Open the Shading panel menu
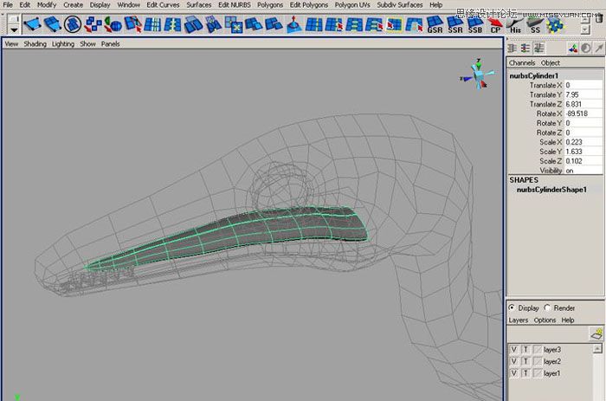The height and width of the screenshot is (401, 606). pos(35,43)
